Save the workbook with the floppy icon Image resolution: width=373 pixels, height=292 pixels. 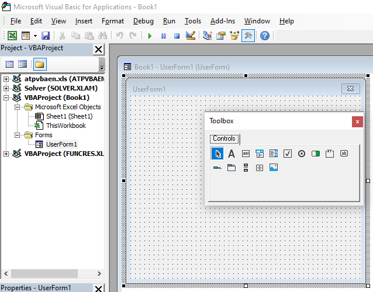click(46, 36)
